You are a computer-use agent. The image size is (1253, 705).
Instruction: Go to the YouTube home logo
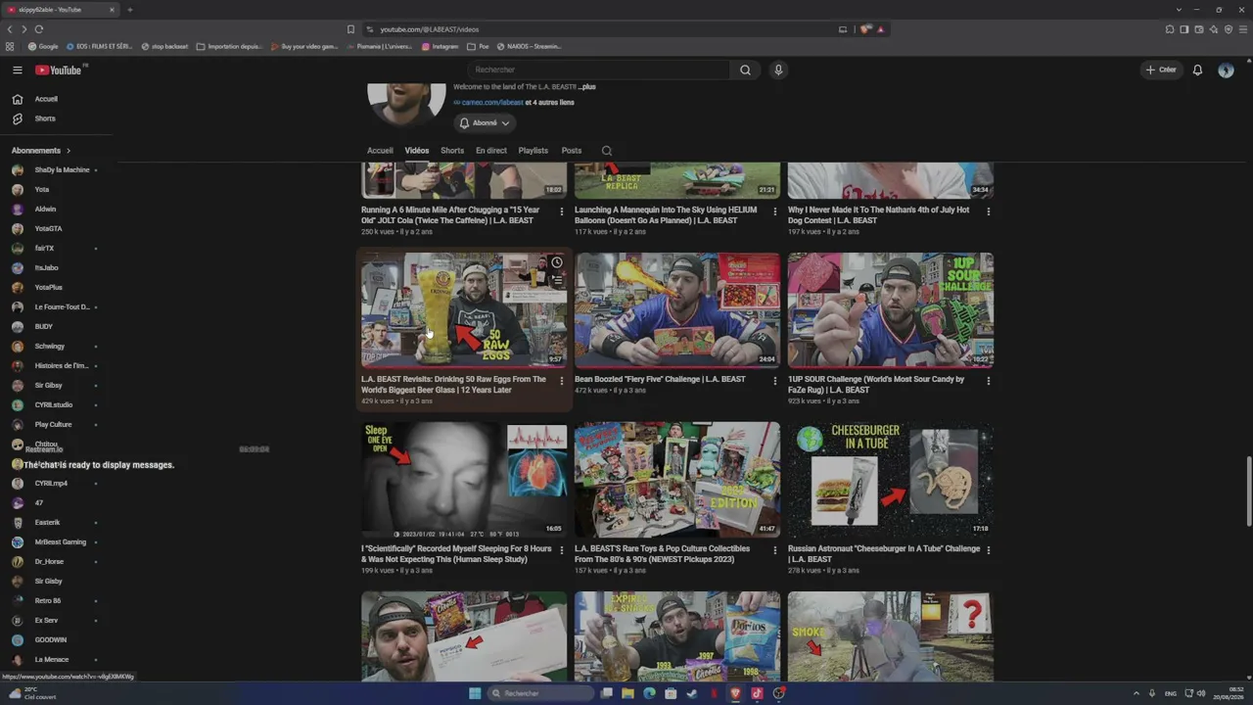61,70
